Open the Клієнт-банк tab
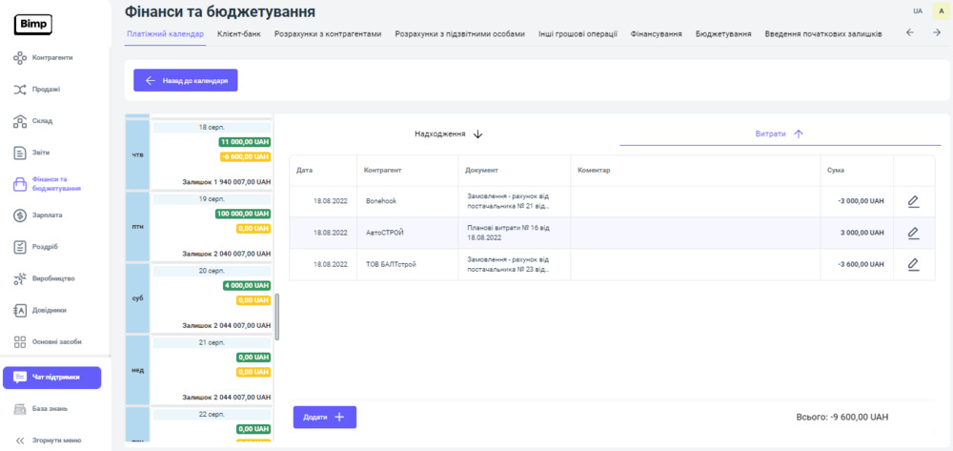Viewport: 953px width, 451px height. pyautogui.click(x=238, y=33)
